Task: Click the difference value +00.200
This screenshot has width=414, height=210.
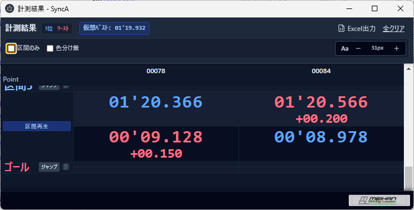Action: coord(321,119)
